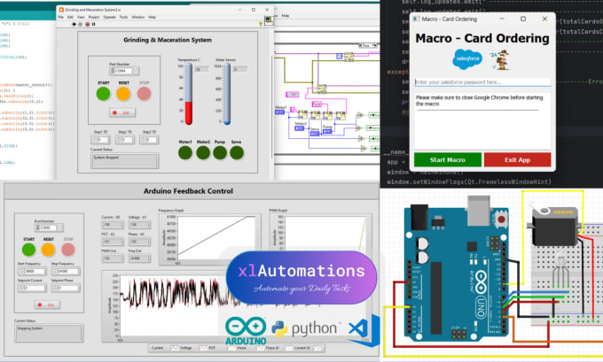
Task: Open View menu in Grinding window
Action: 81,18
